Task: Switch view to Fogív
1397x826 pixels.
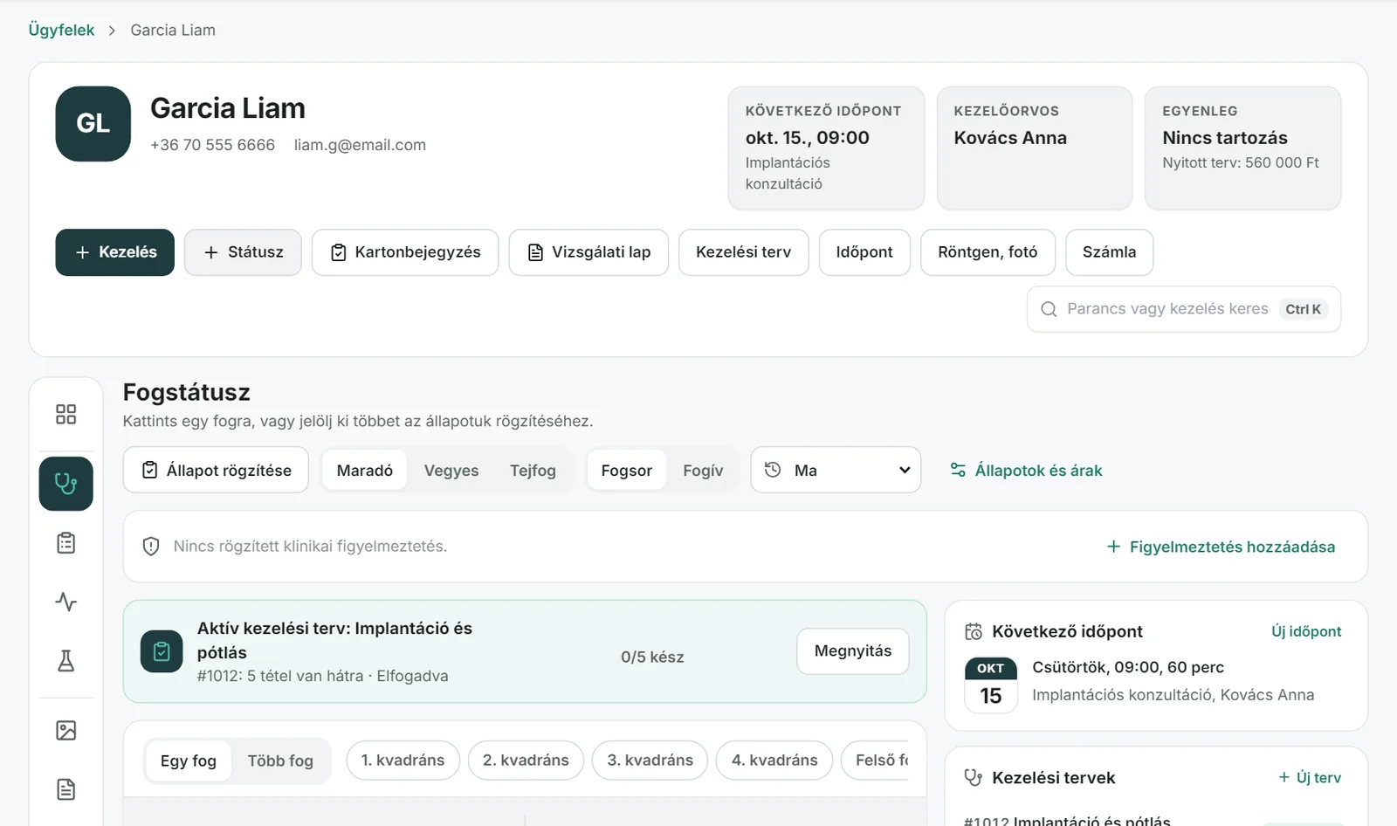Action: pos(703,471)
